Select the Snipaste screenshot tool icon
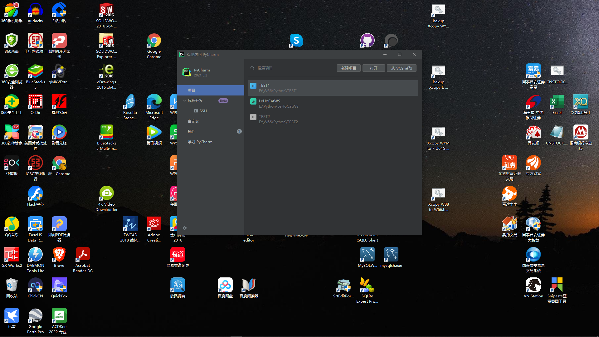 557,291
